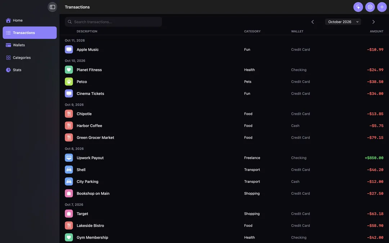Click the Gym Membership heart icon
The height and width of the screenshot is (243, 389).
point(69,238)
